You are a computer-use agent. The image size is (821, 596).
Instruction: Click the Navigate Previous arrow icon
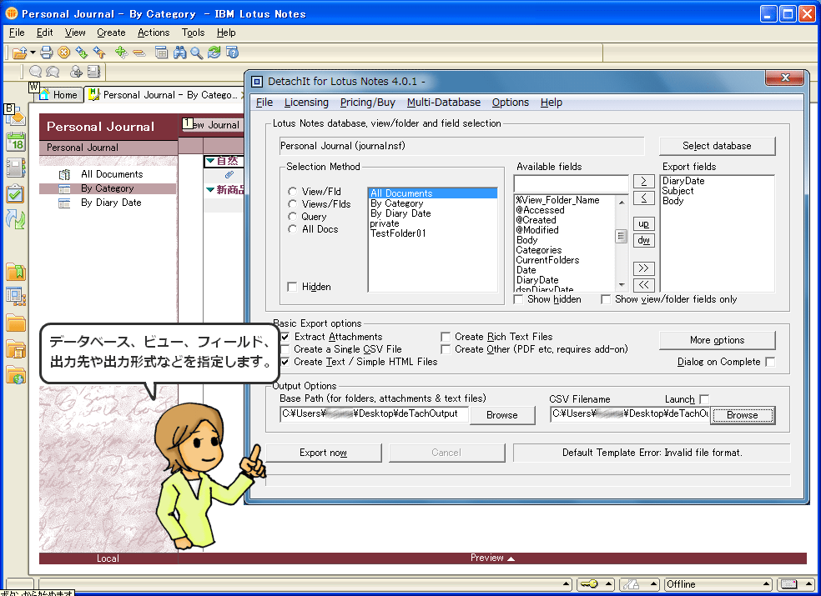[x=99, y=53]
